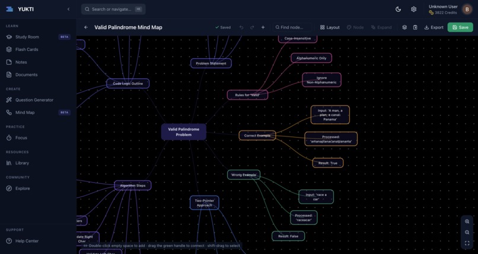This screenshot has height=254, width=478.
Task: Go to Notes section
Action: coord(38,62)
